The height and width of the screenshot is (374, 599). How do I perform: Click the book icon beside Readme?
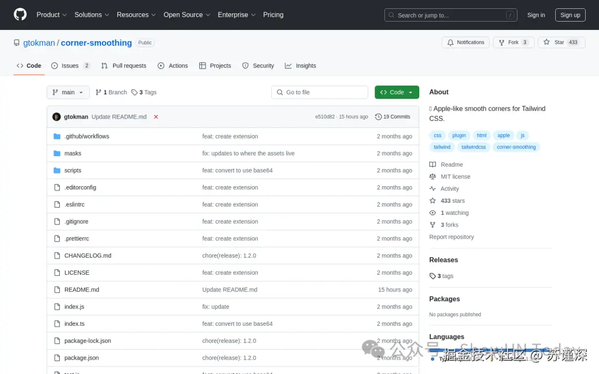pyautogui.click(x=433, y=165)
